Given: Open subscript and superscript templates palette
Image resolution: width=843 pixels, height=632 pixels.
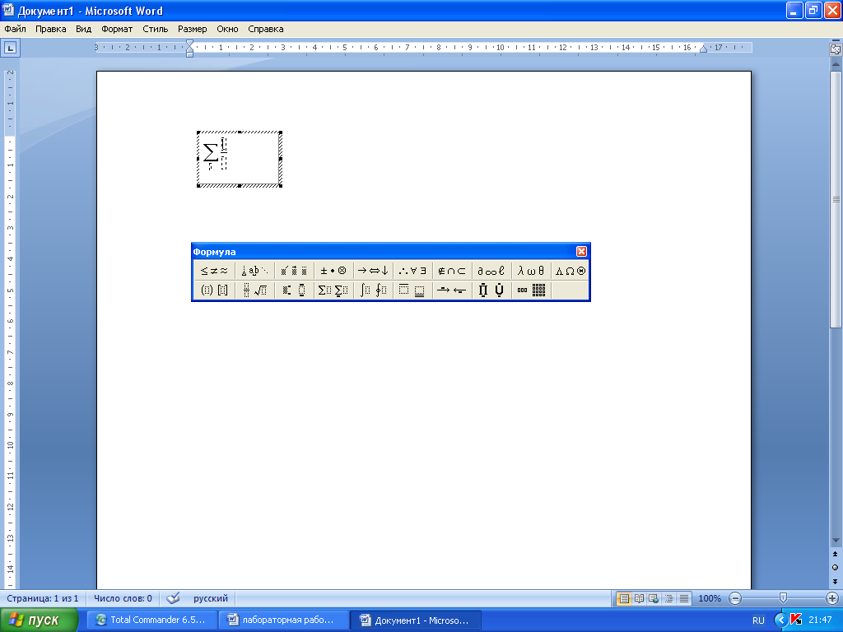Looking at the screenshot, I should (294, 290).
